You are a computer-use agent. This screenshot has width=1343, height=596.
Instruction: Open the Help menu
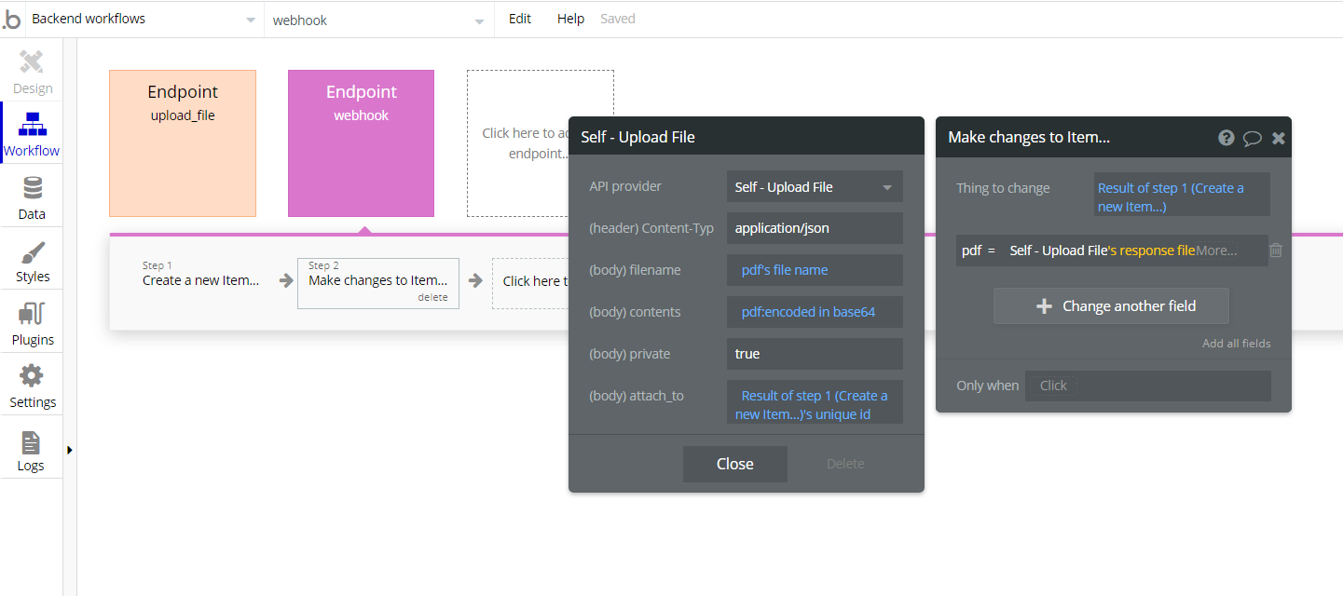570,19
